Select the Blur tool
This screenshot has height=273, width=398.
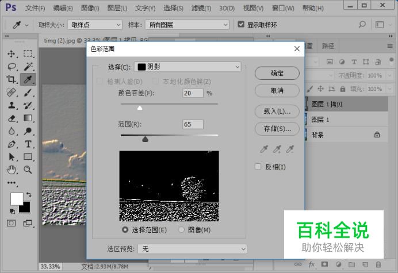pos(12,131)
